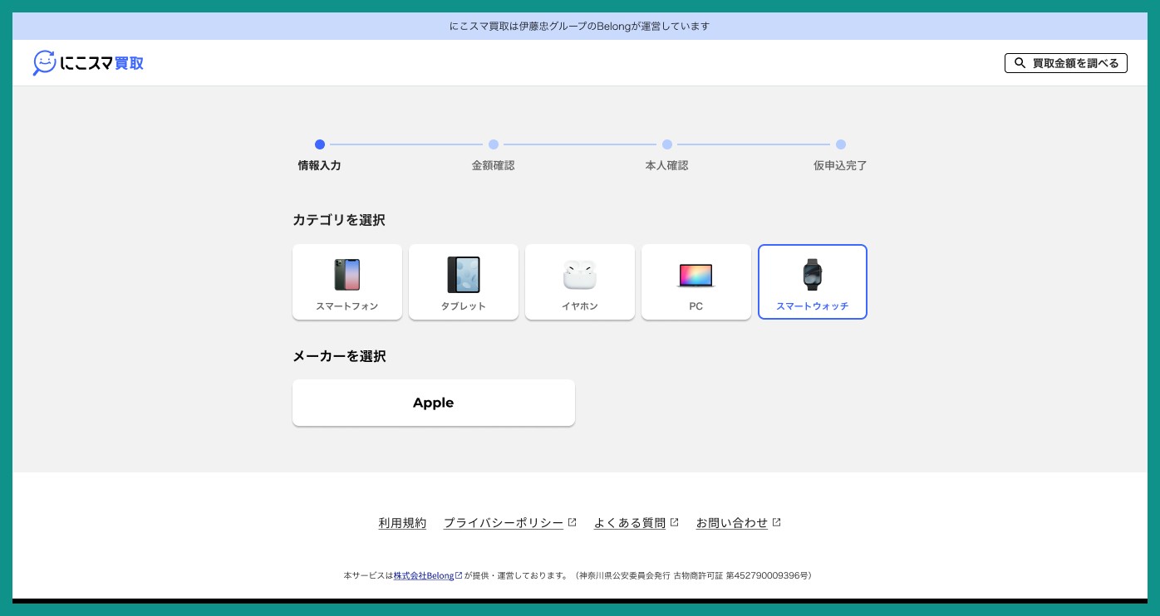Open the よくある質問 link
The image size is (1160, 616).
[x=630, y=523]
